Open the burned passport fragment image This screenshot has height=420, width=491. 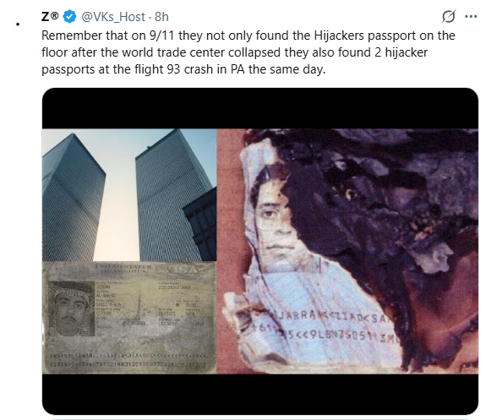coord(347,251)
